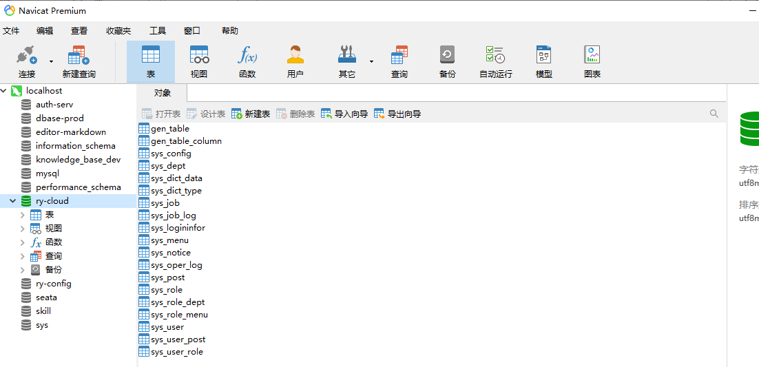The height and width of the screenshot is (367, 759).
Task: Select the dbase-prod database
Action: click(59, 118)
